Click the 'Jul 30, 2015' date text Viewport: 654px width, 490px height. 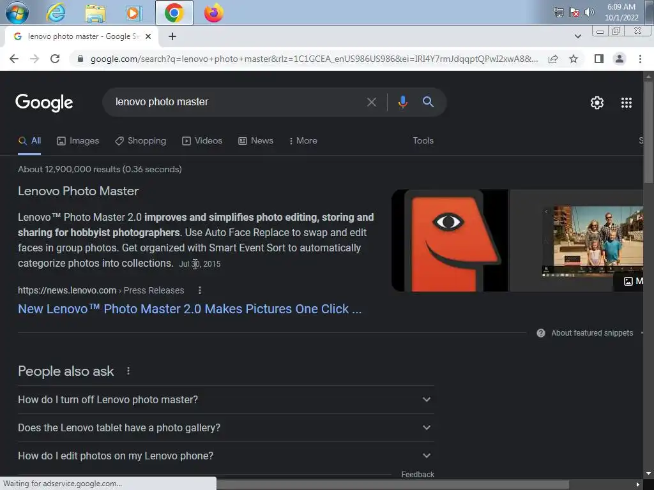[x=200, y=264]
